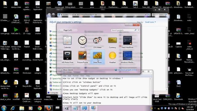197x111 pixels.
Task: Click the Windows Start button
Action: (4, 108)
